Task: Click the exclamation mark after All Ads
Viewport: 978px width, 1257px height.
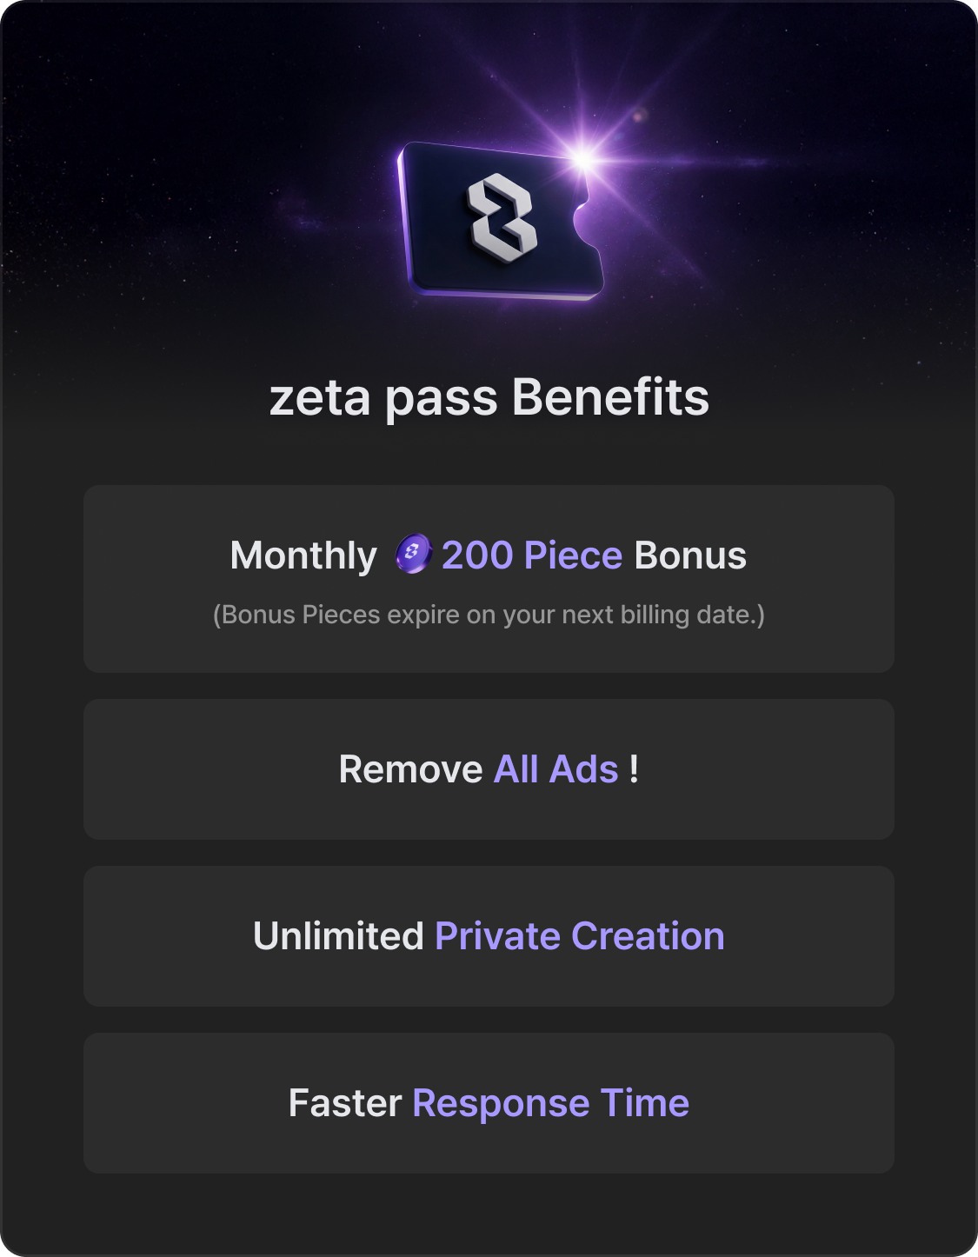Action: pyautogui.click(x=634, y=769)
